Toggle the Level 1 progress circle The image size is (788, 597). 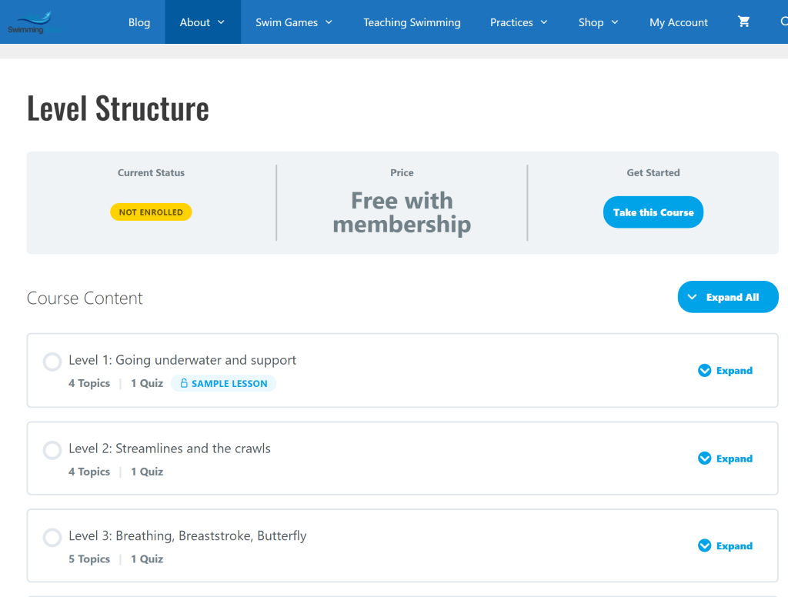click(x=52, y=362)
